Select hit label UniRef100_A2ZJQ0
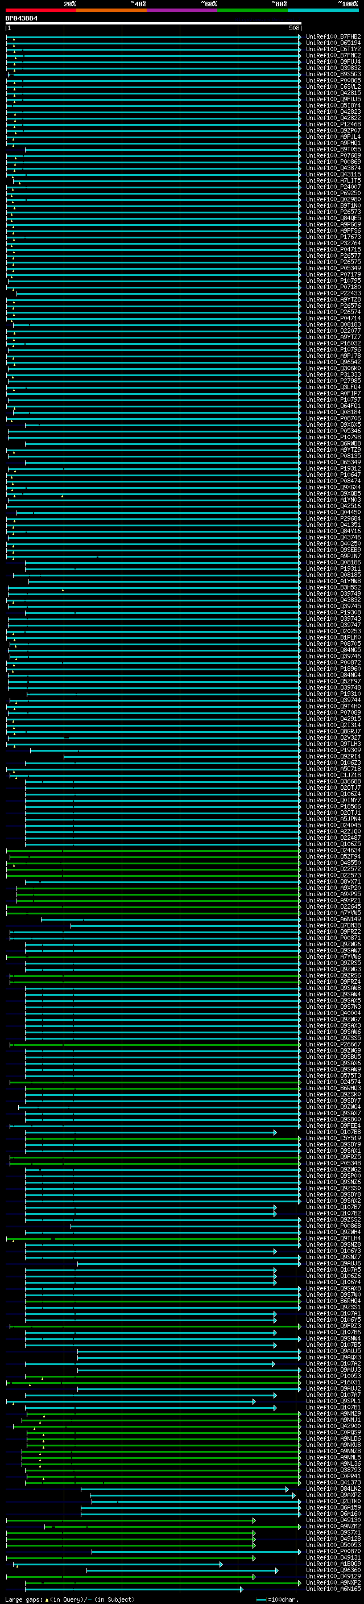This screenshot has width=364, height=1604. (333, 832)
